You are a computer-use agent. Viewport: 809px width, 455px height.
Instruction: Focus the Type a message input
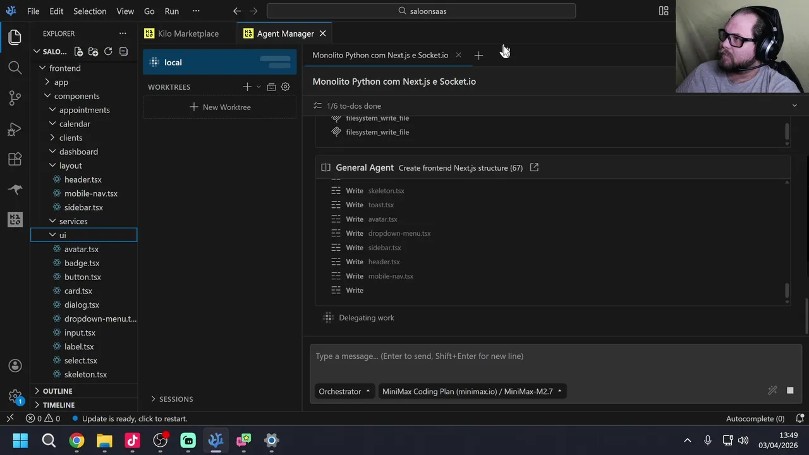pos(556,356)
